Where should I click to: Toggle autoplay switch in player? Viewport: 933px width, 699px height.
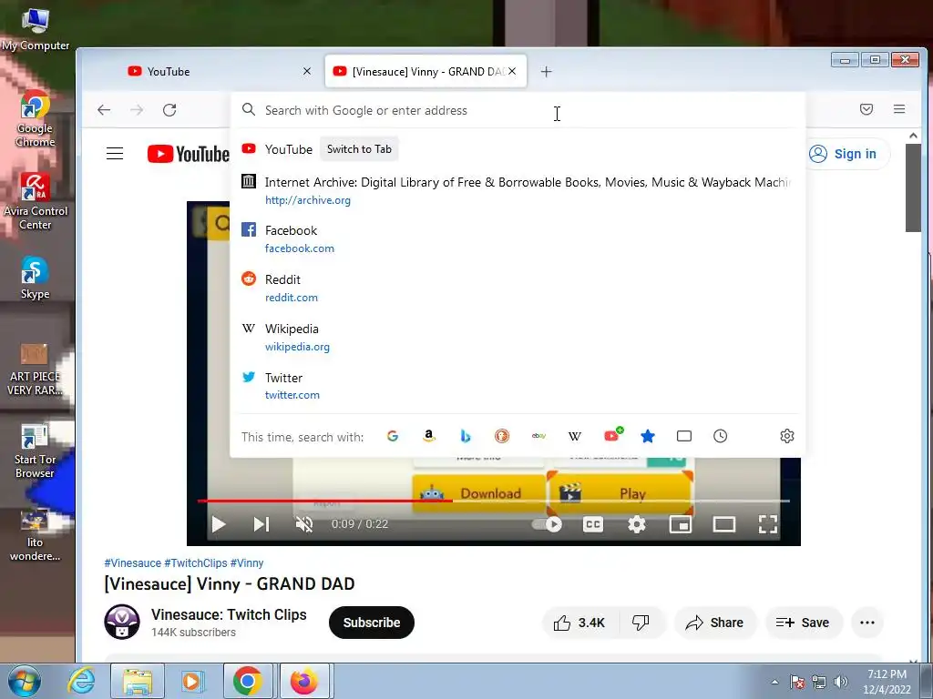pyautogui.click(x=548, y=524)
